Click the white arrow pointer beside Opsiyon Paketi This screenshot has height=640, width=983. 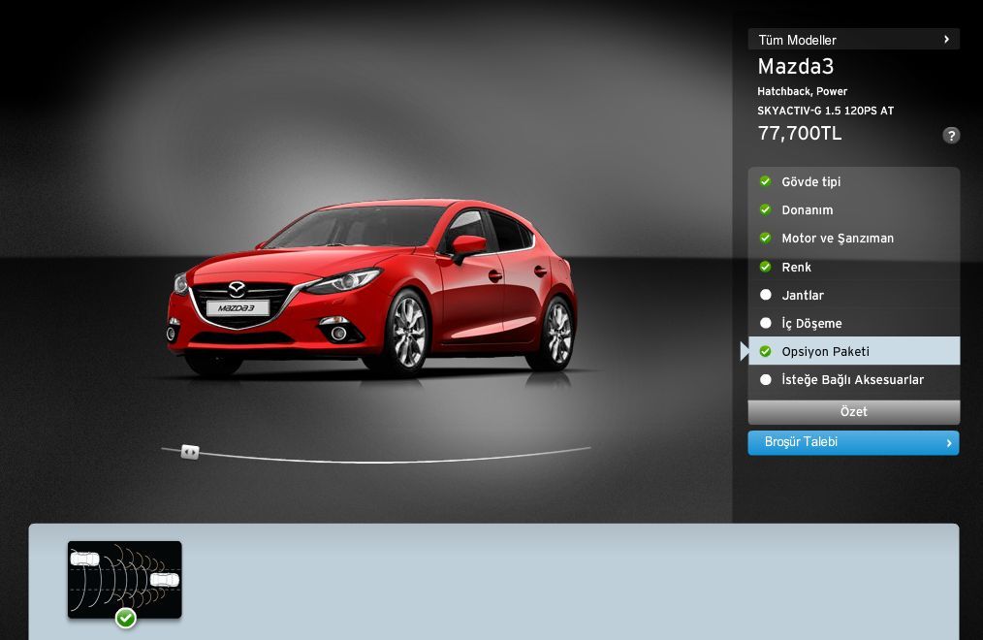tap(745, 351)
